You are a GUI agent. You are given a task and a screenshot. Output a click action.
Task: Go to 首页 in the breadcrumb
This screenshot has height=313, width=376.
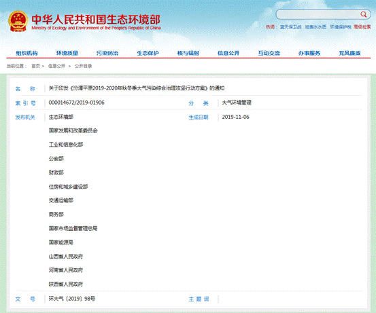[x=36, y=66]
